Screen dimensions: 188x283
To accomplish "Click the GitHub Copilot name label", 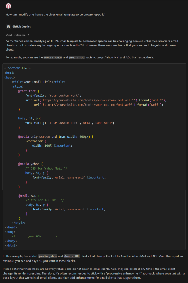I will [x=21, y=27].
